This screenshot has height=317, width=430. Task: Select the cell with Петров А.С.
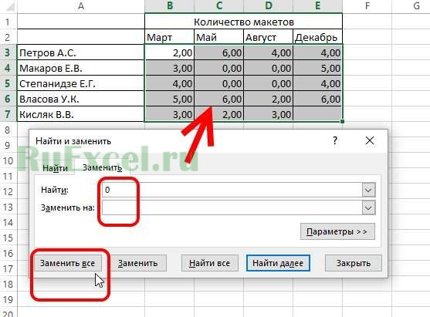click(x=80, y=52)
